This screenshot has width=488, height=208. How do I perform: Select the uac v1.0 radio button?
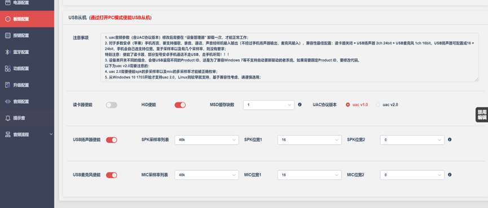[x=348, y=105]
